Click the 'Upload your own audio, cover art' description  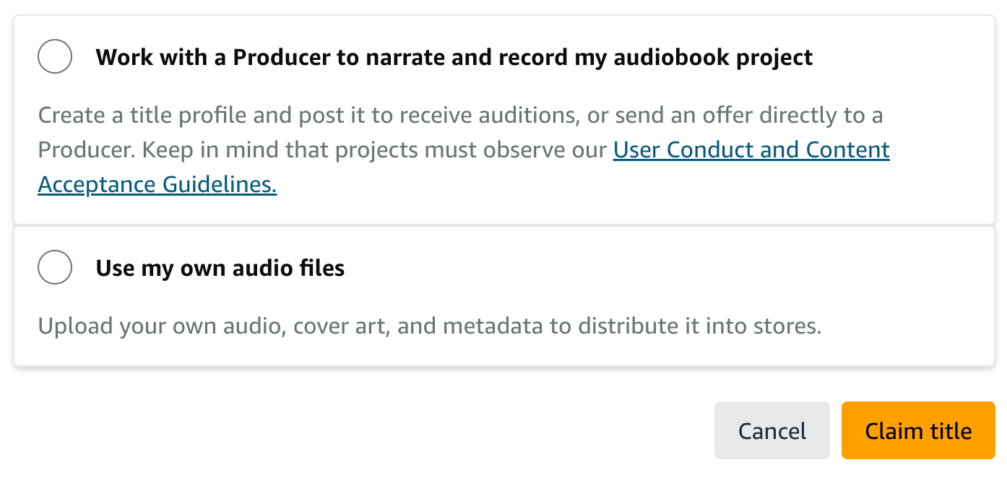(430, 326)
